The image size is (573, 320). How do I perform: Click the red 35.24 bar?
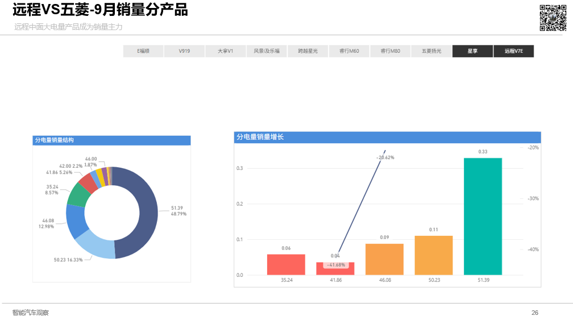click(286, 264)
